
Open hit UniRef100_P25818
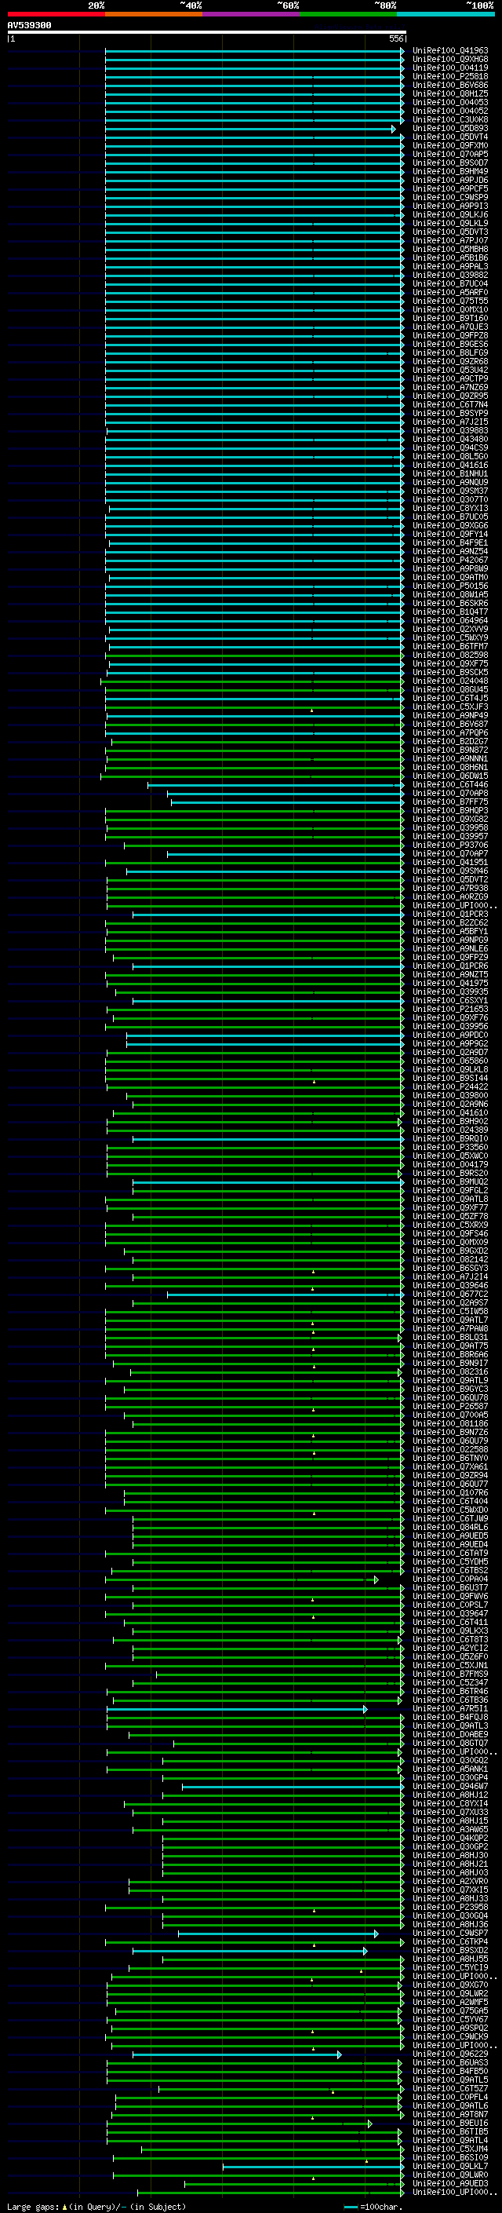point(450,76)
